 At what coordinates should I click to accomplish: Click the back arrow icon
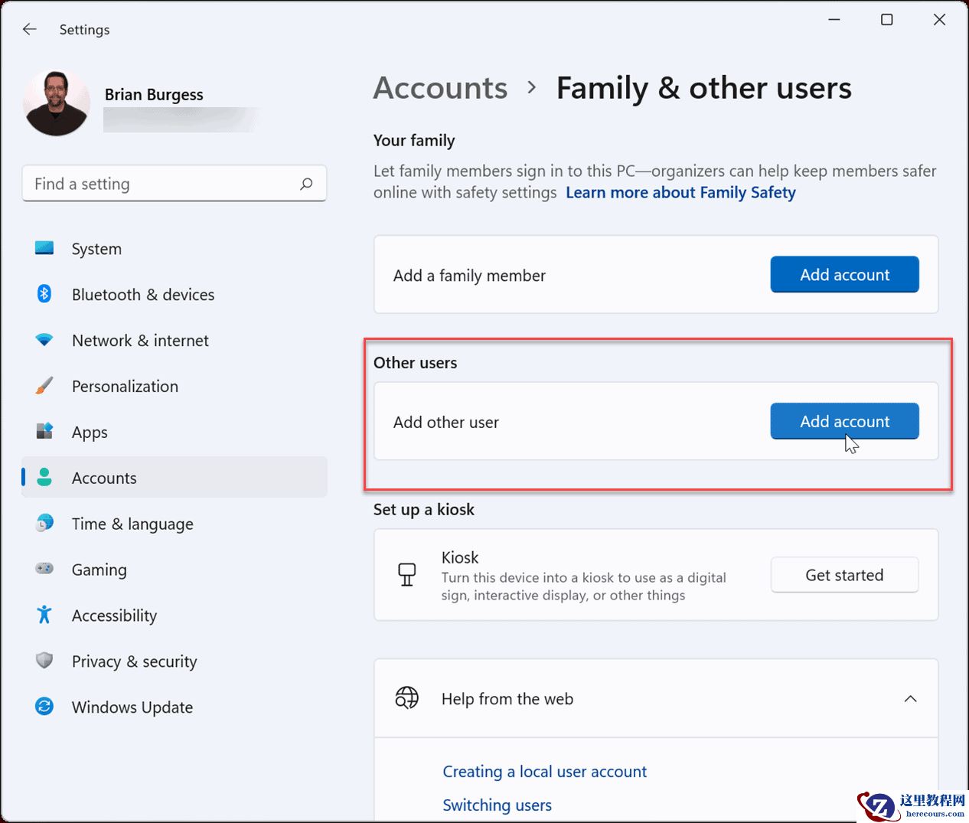[30, 29]
